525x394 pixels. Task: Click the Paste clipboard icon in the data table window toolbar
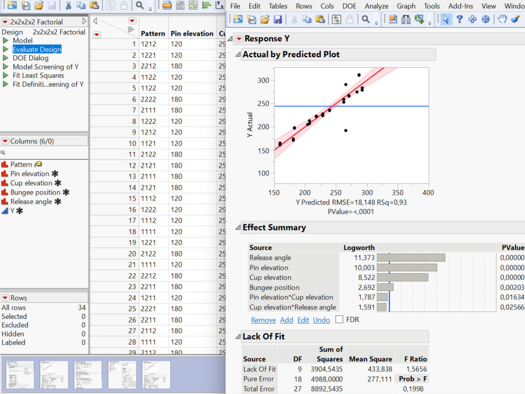tap(94, 5)
